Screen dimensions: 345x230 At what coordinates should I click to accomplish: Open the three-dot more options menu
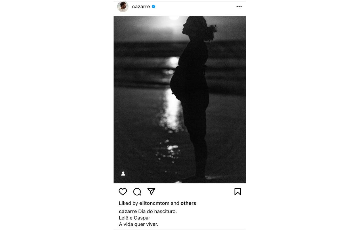click(x=239, y=7)
